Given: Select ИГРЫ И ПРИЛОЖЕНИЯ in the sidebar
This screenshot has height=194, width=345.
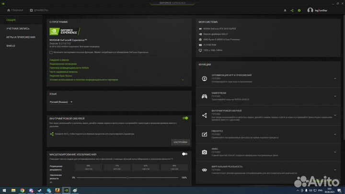Looking at the screenshot, I should click(21, 37).
